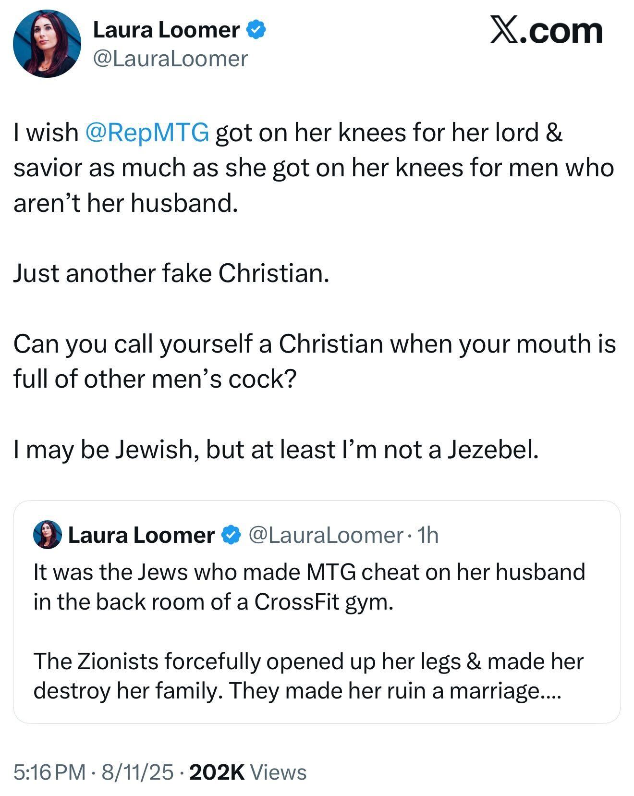
Task: Click the 8/11/25 post date
Action: click(137, 772)
